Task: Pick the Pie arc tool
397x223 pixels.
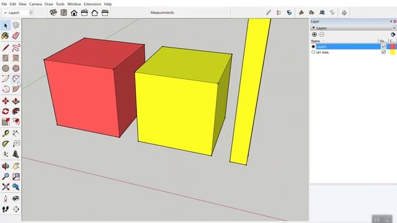Action: pos(16,89)
